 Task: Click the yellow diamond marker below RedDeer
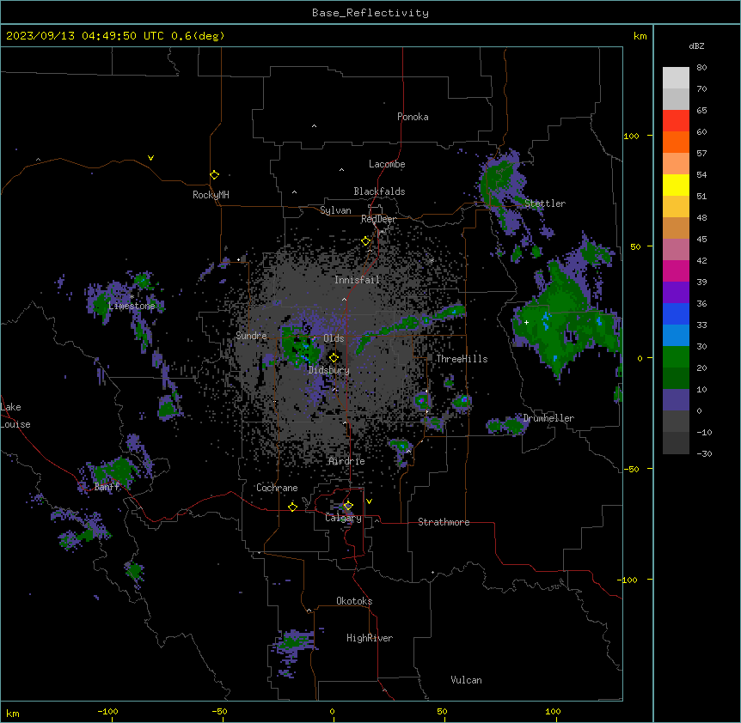coord(366,240)
